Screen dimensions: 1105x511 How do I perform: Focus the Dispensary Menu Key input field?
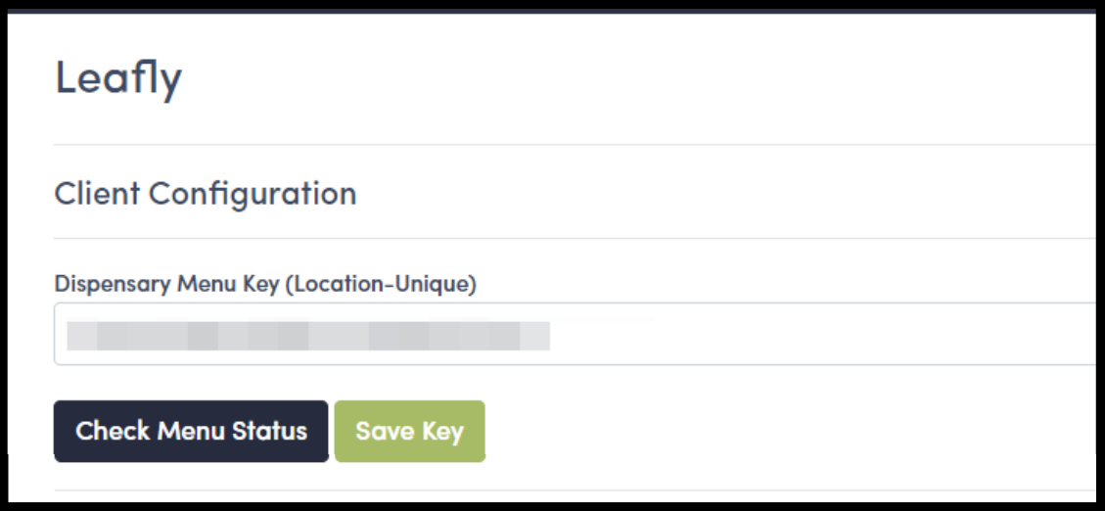576,334
